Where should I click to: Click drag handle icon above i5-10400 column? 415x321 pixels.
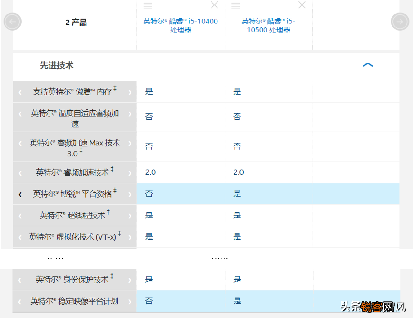[148, 5]
